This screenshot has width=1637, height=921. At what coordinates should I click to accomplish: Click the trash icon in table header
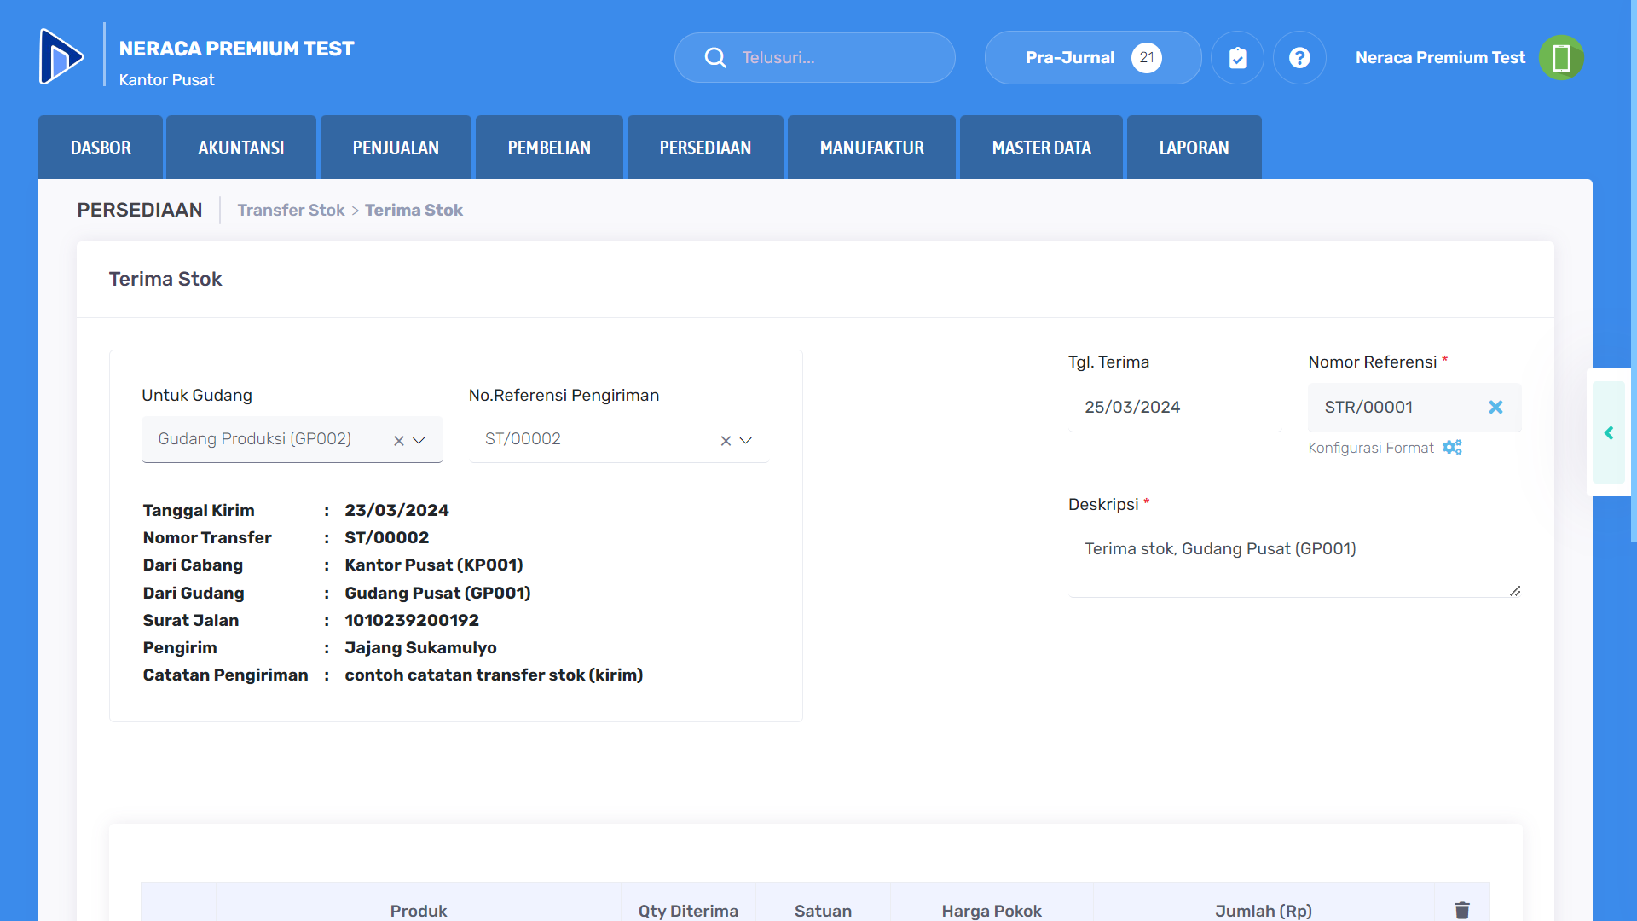1462,910
